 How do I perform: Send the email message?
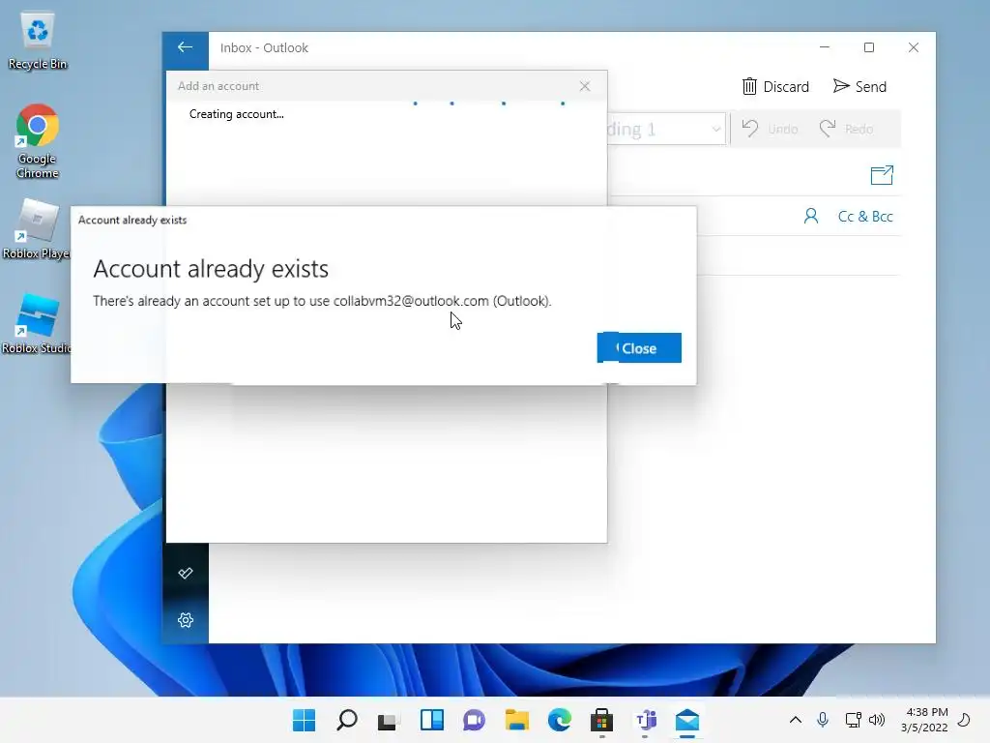click(859, 86)
